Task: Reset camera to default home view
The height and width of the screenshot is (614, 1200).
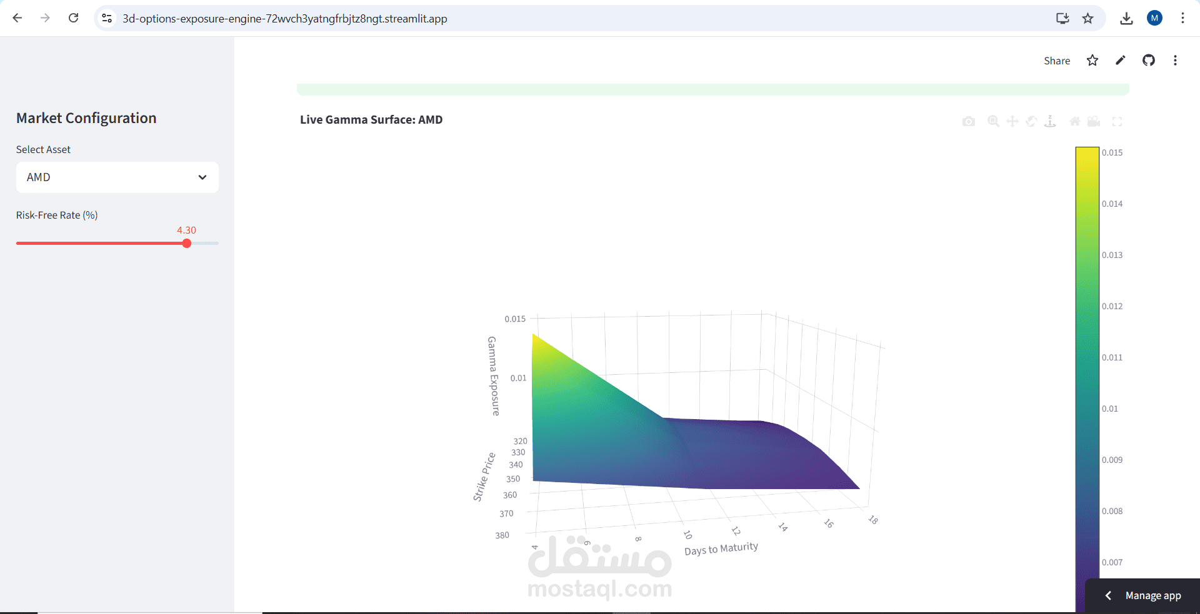Action: pyautogui.click(x=1075, y=122)
